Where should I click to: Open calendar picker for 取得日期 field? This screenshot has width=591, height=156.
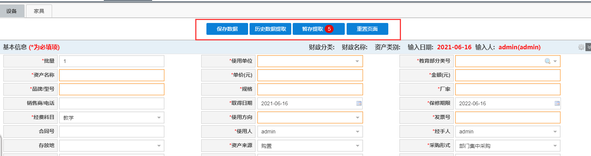[x=359, y=103]
